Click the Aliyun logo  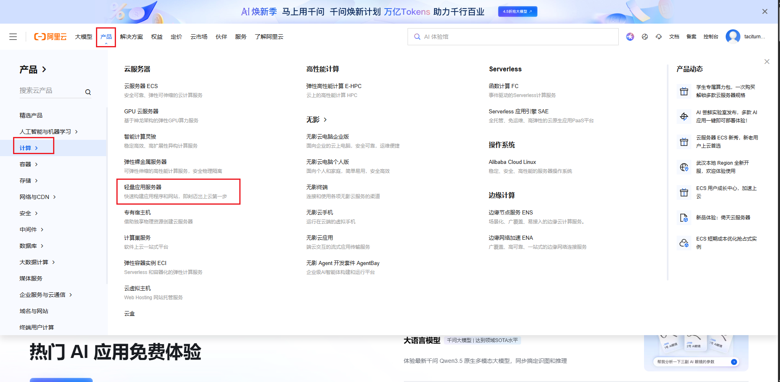(50, 37)
